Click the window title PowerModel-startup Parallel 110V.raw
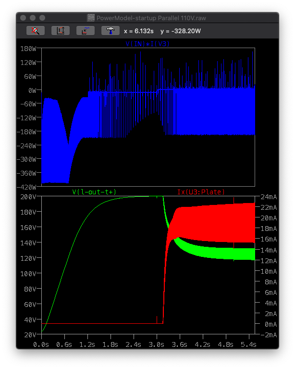The height and width of the screenshot is (369, 295). (x=151, y=18)
